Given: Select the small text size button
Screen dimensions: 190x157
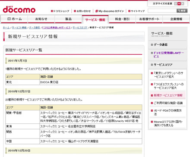Looking at the screenshot, I should coord(176,4).
